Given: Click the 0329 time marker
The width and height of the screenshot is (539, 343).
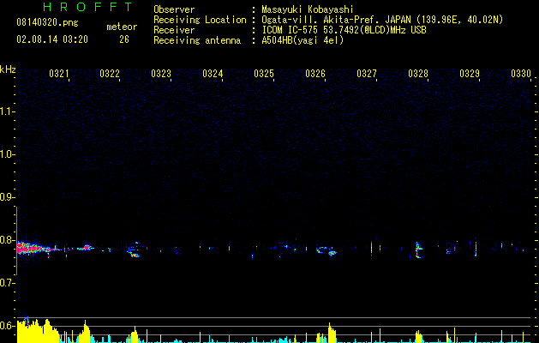Looking at the screenshot, I should click(x=470, y=74).
